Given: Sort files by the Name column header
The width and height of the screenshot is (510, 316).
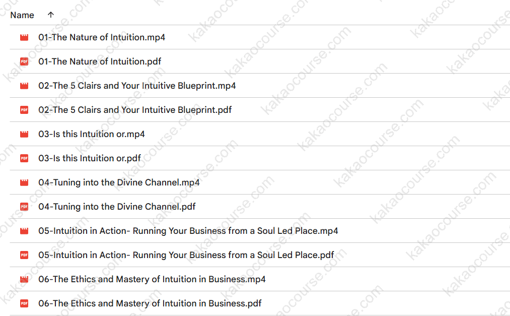Looking at the screenshot, I should tap(22, 15).
